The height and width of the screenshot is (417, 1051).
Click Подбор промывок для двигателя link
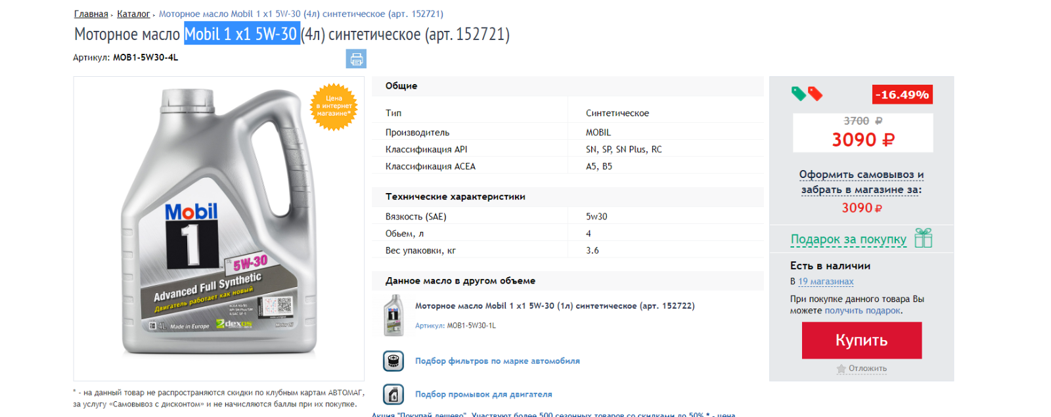pos(483,394)
